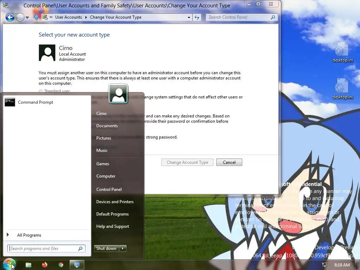Click the user accounts icon in address bar
The width and height of the screenshot is (360, 270).
coord(45,17)
